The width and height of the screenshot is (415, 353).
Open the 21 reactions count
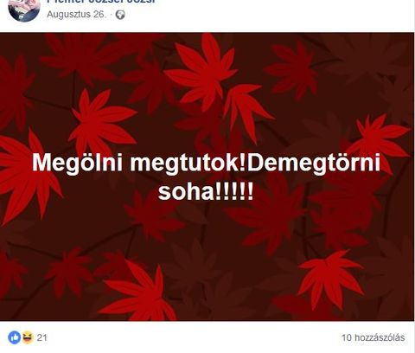(x=42, y=337)
